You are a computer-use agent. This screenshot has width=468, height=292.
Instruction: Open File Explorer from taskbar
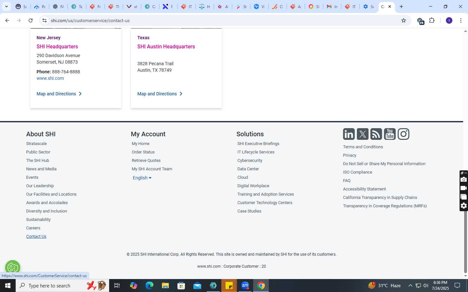click(x=165, y=286)
